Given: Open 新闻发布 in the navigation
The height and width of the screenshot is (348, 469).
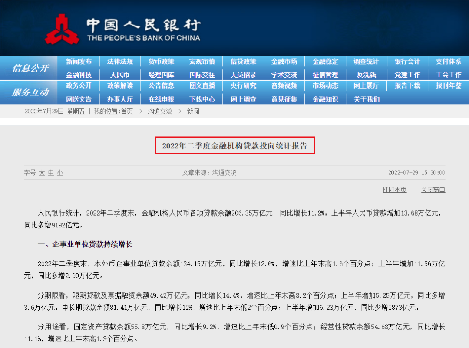Looking at the screenshot, I should [x=79, y=62].
